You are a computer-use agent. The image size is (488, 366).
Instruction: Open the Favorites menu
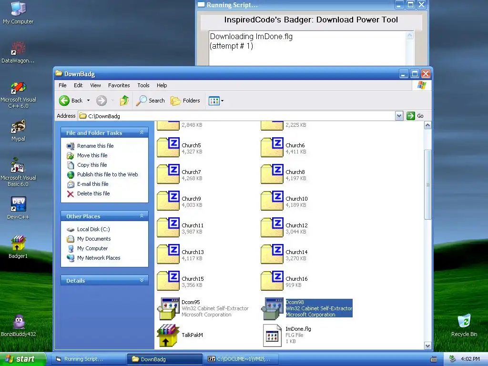119,85
